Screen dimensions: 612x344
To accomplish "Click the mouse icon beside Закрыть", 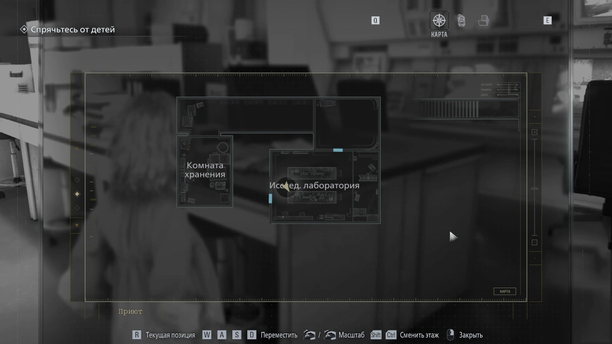I will pos(450,335).
